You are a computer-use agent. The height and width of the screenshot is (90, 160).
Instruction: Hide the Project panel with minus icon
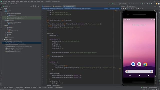click(40, 6)
